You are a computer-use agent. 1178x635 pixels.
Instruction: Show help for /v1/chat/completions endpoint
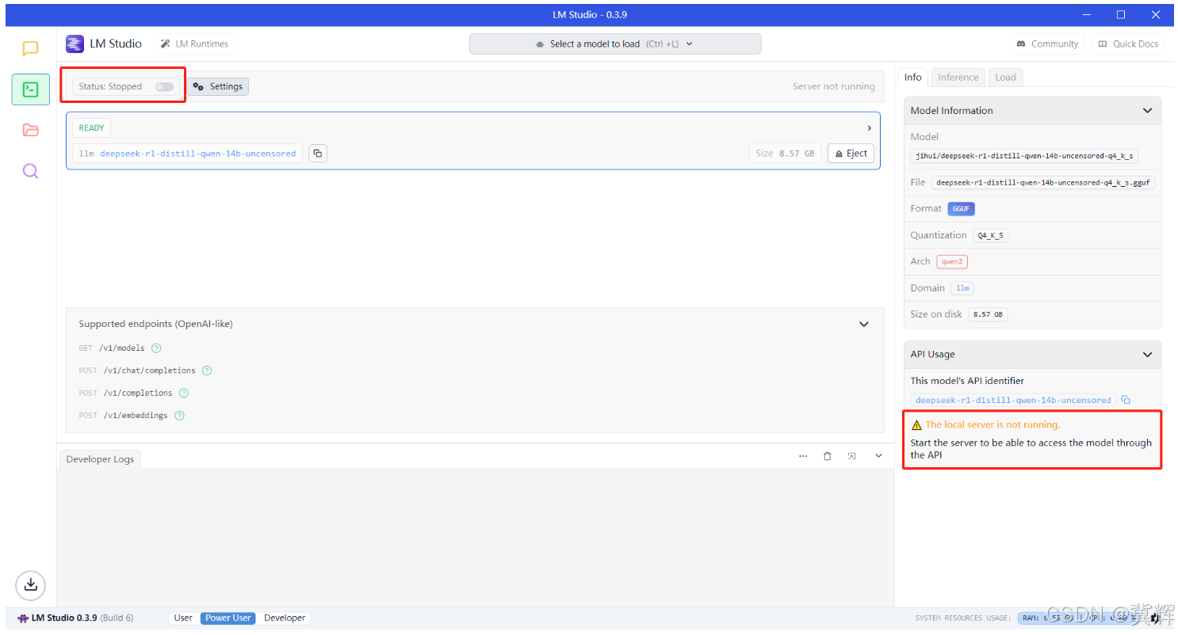tap(207, 371)
